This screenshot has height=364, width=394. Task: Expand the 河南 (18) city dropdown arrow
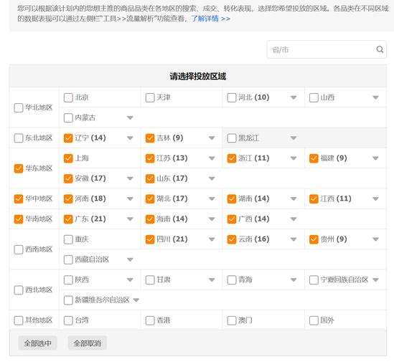130,199
